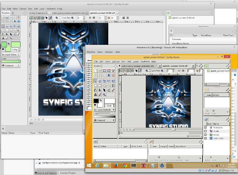Select the Star tool in the VM toolbox

coord(105,85)
